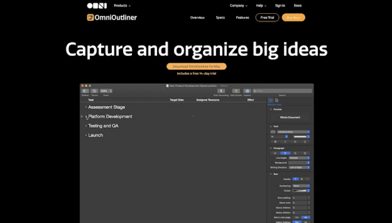Toggle the Sidebar toolbar icon
This screenshot has height=223, width=392.
click(x=85, y=91)
